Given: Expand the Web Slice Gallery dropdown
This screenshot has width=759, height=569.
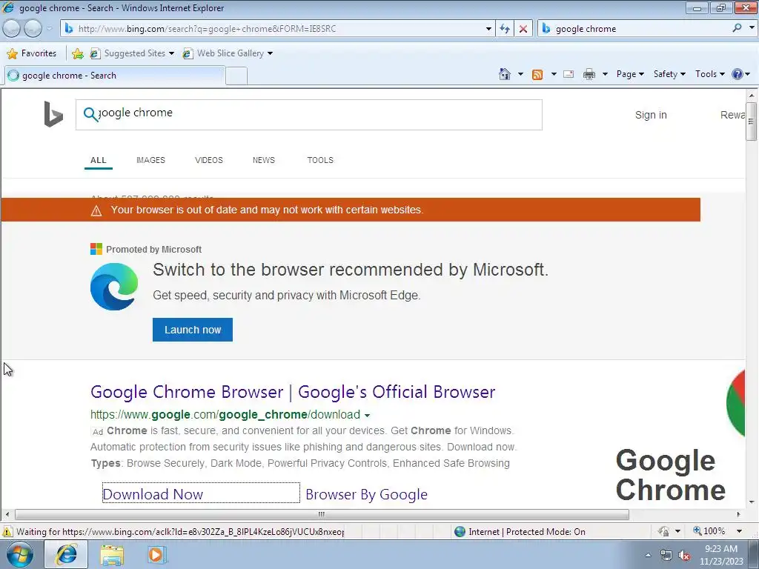Looking at the screenshot, I should point(270,53).
